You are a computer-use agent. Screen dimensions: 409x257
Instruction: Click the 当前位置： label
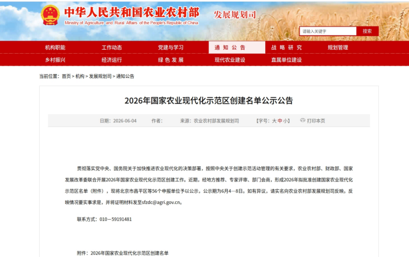(49, 76)
